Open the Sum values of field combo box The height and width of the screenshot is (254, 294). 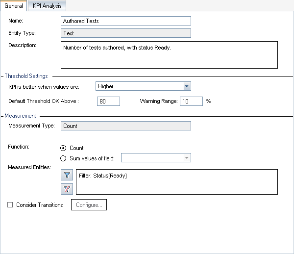pyautogui.click(x=152, y=158)
